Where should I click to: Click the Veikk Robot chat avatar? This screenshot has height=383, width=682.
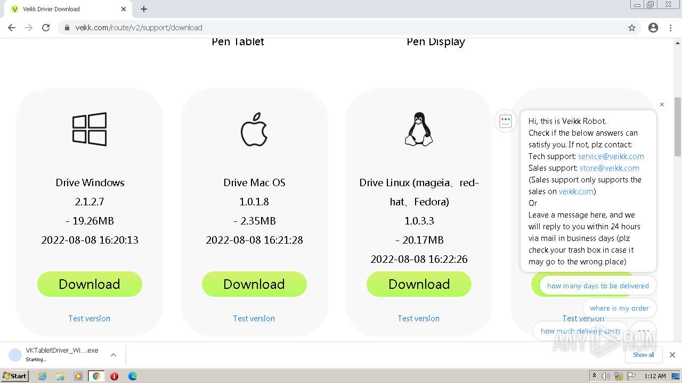506,121
